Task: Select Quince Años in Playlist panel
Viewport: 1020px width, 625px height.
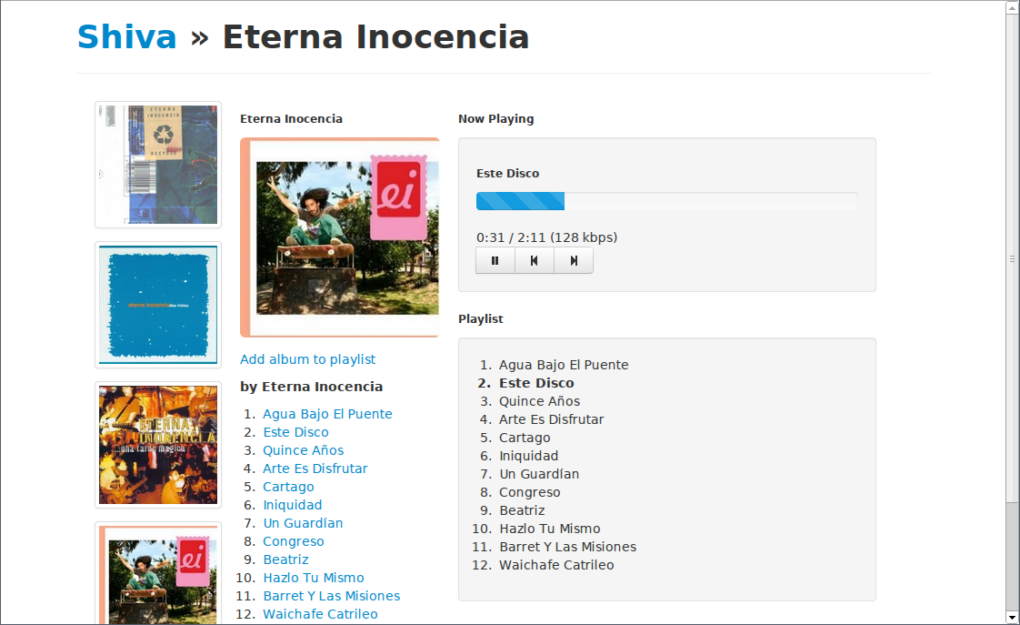Action: (x=539, y=402)
